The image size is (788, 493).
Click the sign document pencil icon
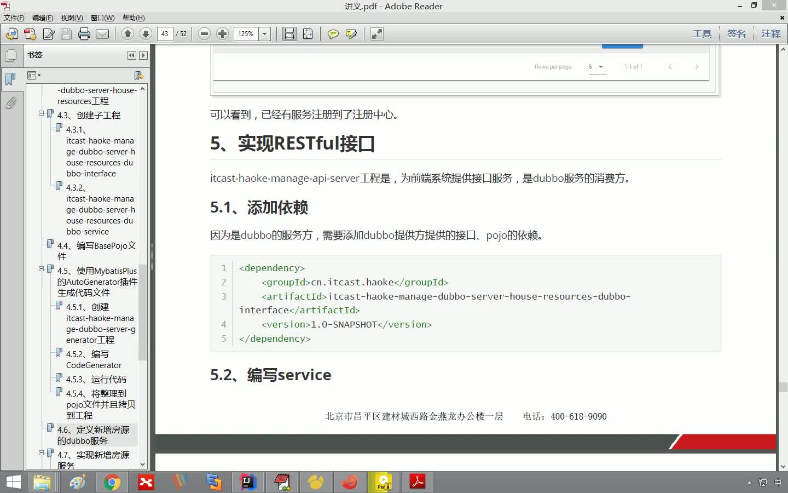tap(48, 34)
